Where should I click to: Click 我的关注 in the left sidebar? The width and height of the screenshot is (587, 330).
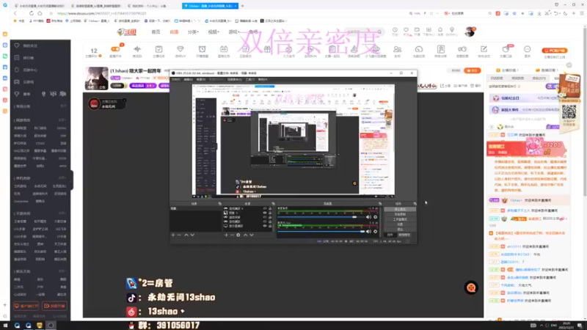(x=30, y=45)
